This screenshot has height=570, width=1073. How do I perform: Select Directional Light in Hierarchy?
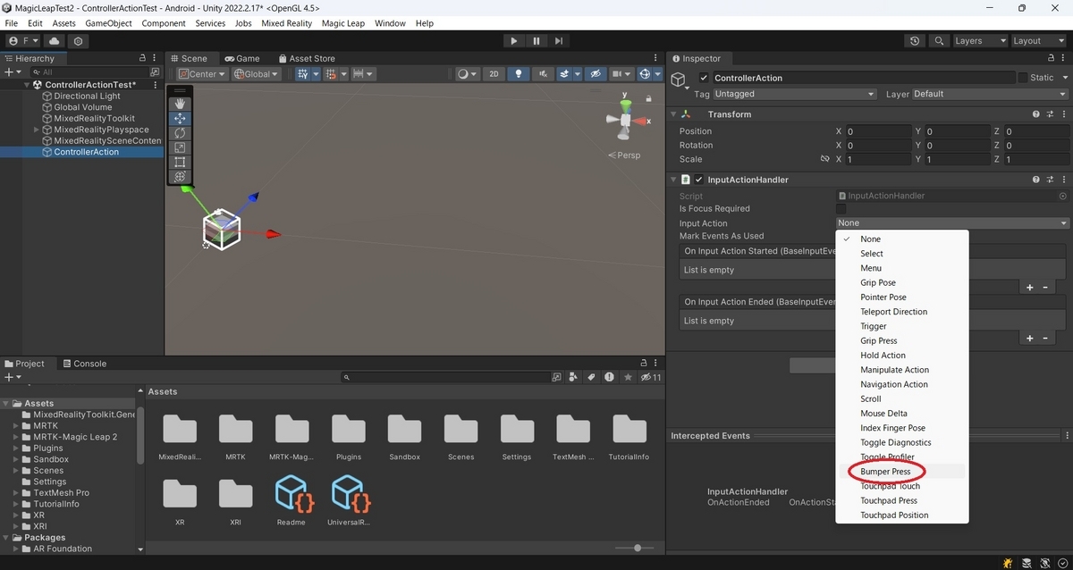87,96
